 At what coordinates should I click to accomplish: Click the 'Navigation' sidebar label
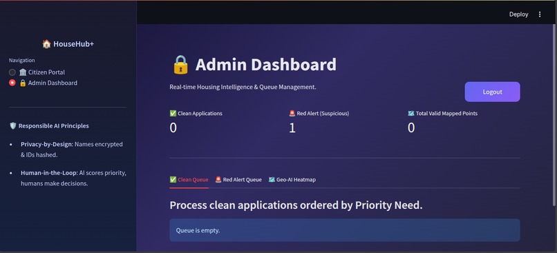[x=22, y=60]
